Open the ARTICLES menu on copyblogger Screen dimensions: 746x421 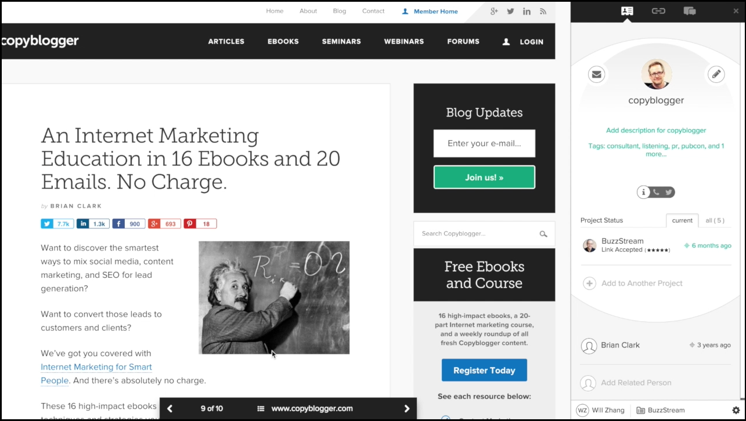click(x=226, y=41)
